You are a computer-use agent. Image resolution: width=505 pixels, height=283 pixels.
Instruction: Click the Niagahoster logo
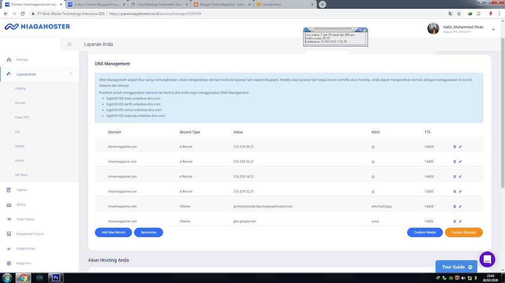37,27
